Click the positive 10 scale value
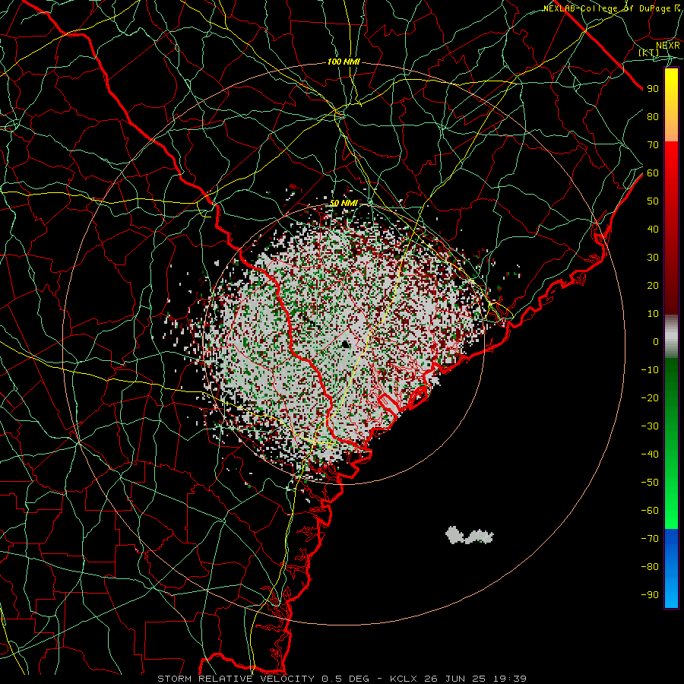 click(653, 314)
